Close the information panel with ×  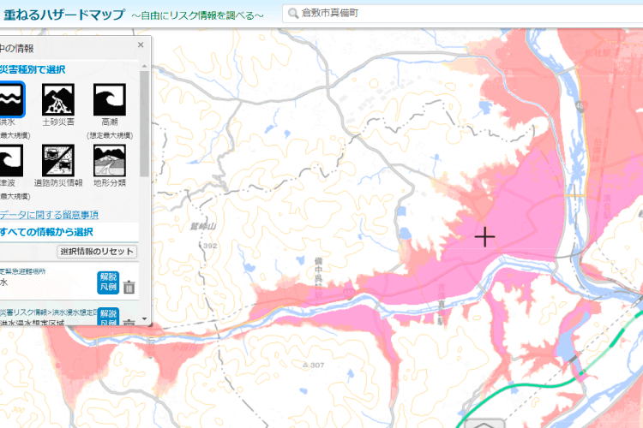tap(141, 45)
